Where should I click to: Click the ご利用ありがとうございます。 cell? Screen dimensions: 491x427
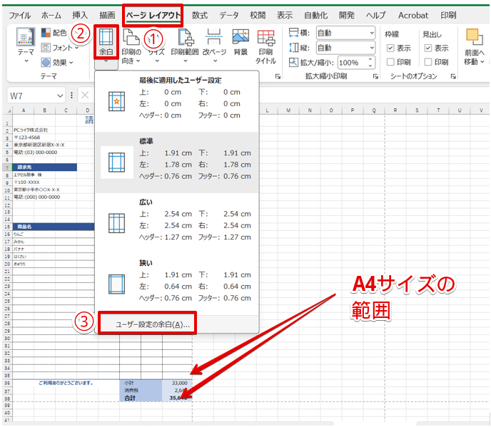point(66,383)
